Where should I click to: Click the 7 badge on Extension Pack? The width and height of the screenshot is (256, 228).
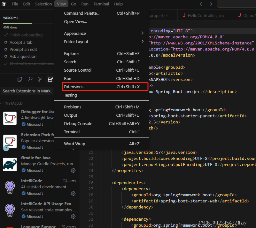[x=6, y=148]
